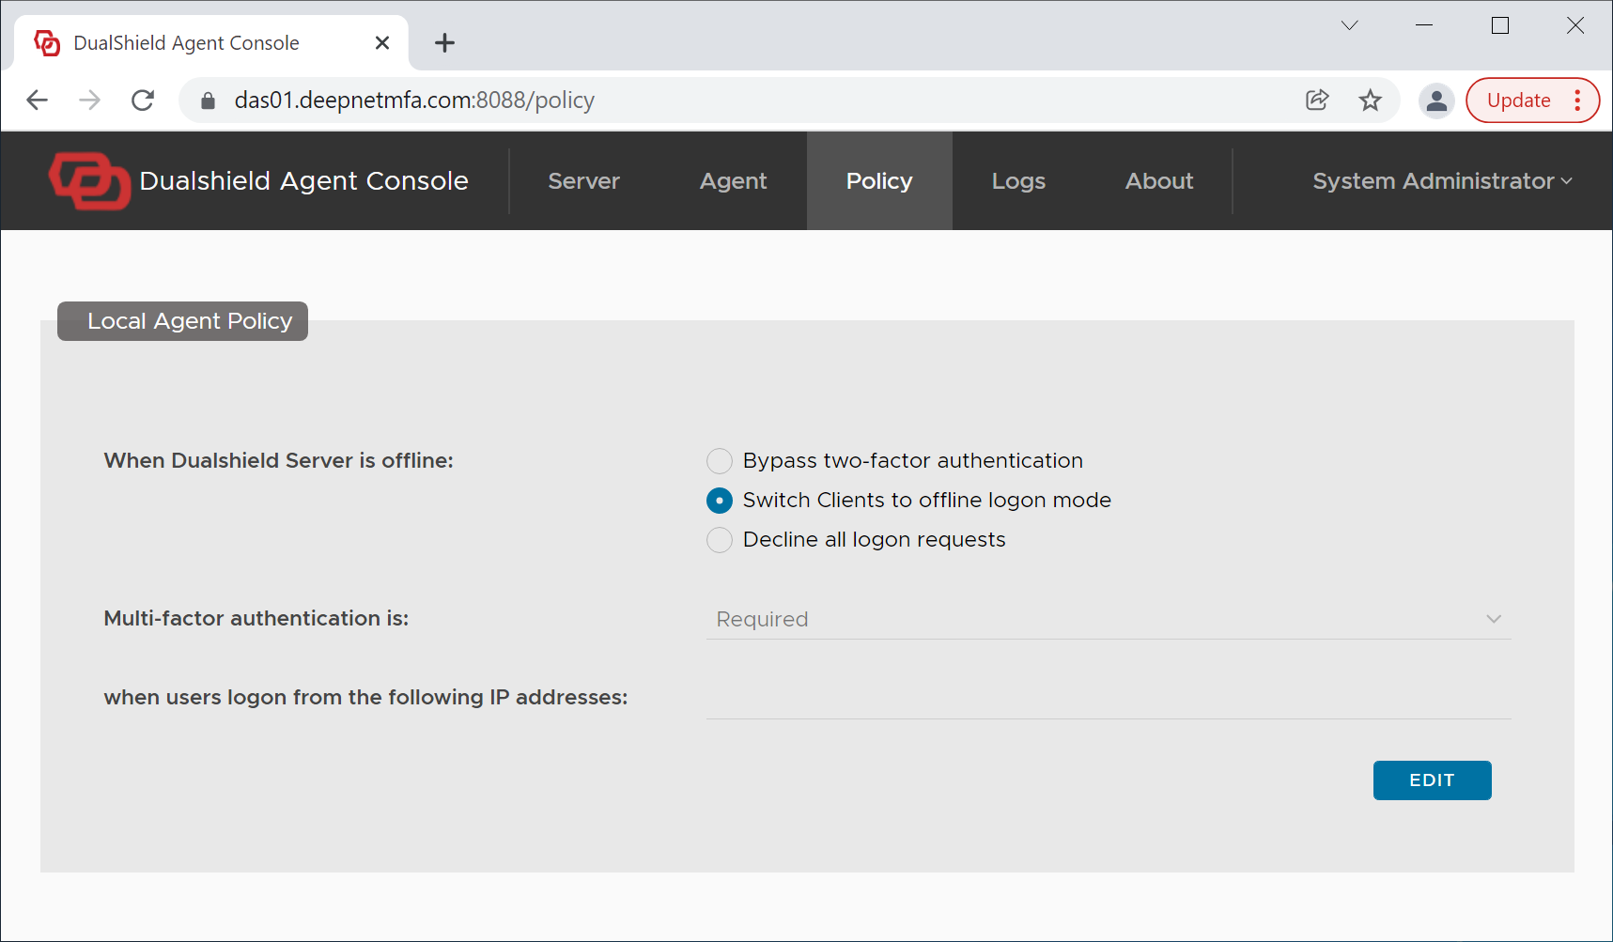
Task: Open the browser profile avatar icon
Action: [x=1435, y=100]
